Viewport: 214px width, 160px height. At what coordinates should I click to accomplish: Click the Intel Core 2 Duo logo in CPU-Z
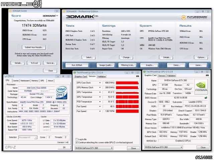pyautogui.click(x=62, y=92)
